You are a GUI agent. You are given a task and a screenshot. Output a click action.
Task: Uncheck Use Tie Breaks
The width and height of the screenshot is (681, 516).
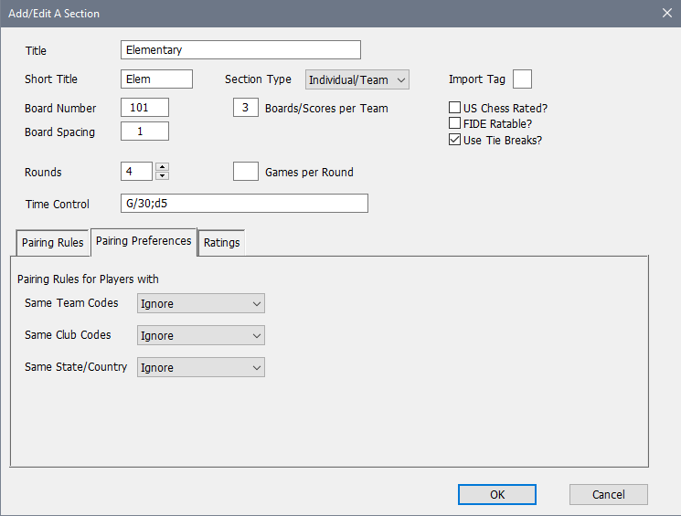click(x=454, y=140)
